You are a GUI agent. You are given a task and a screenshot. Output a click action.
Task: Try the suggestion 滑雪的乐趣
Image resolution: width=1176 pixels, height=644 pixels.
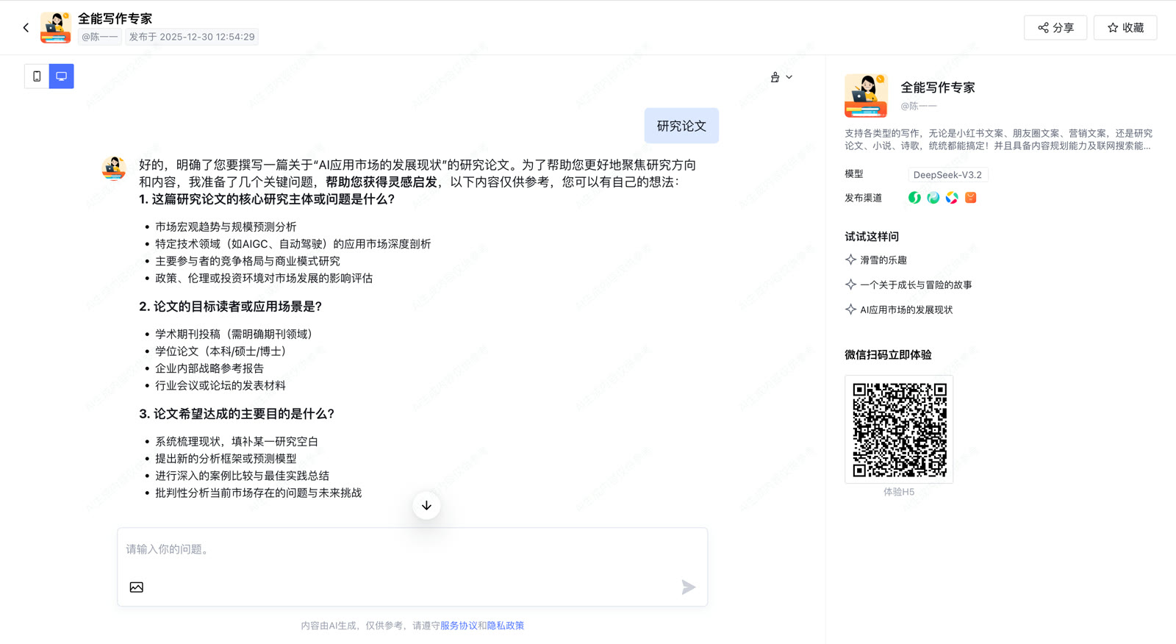pos(883,260)
